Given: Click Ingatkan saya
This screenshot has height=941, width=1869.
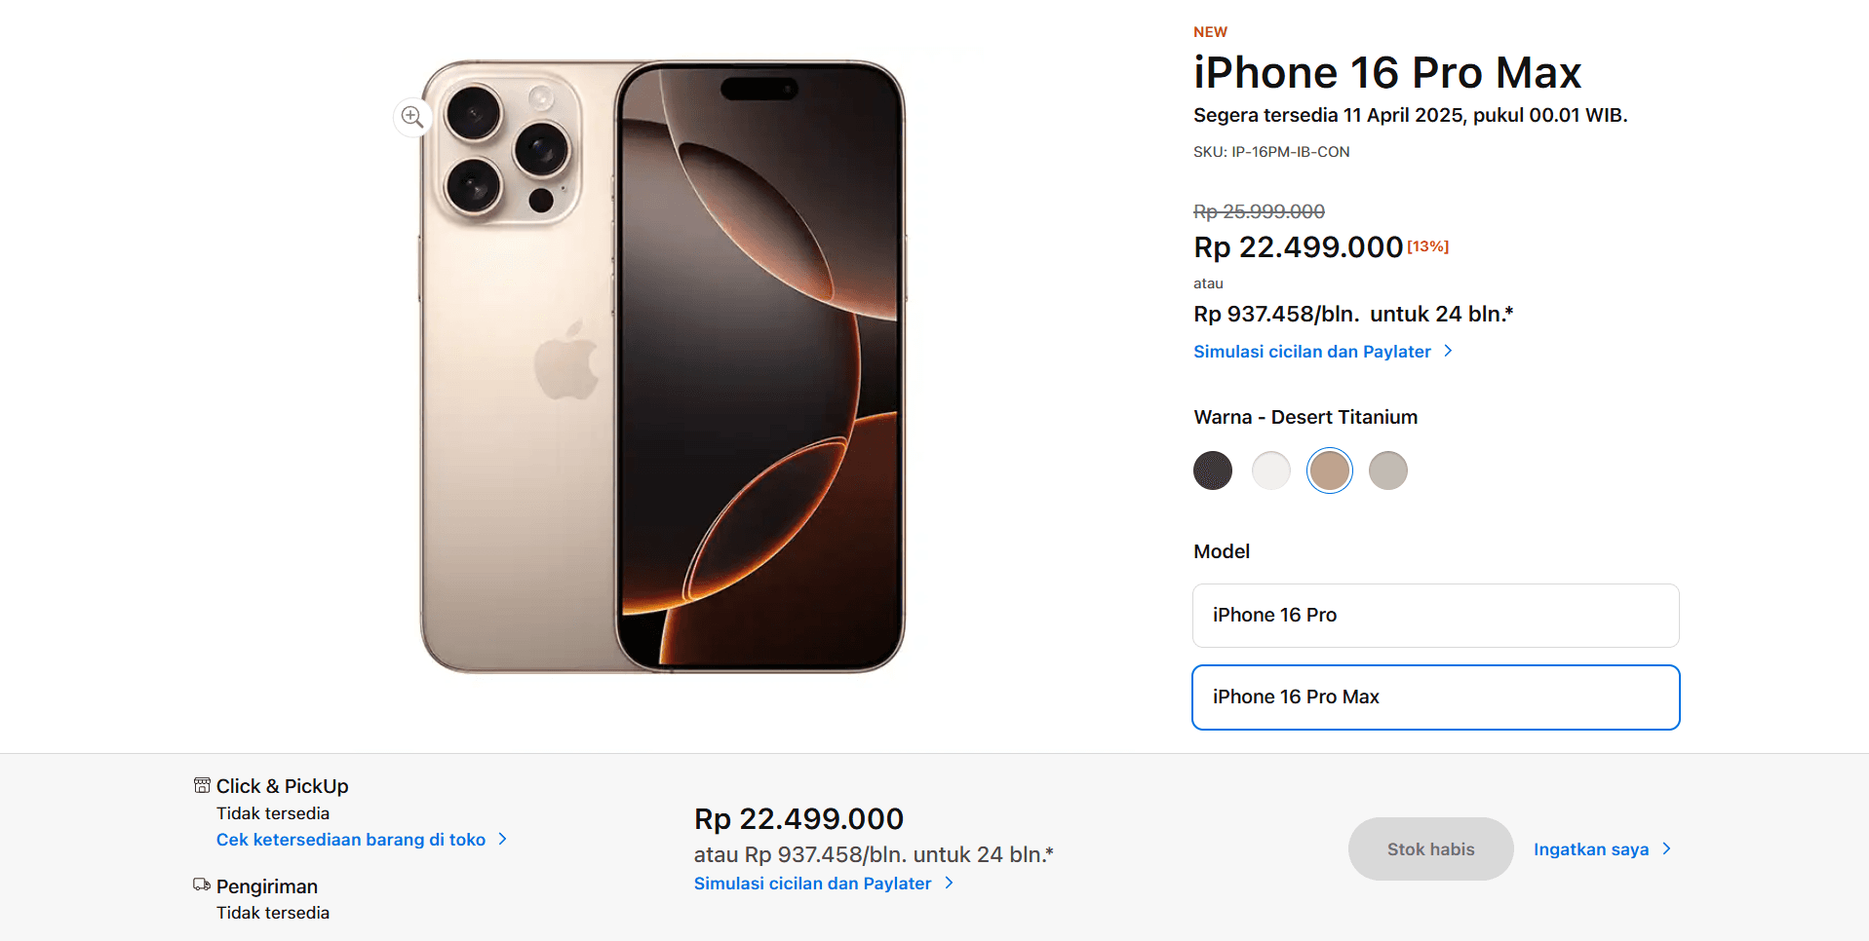Looking at the screenshot, I should click(1590, 848).
